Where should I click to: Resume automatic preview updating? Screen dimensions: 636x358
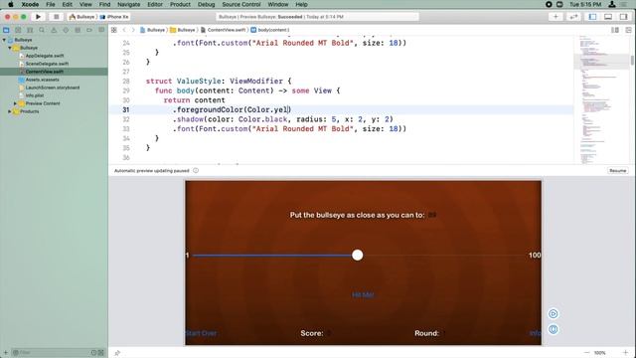click(617, 170)
